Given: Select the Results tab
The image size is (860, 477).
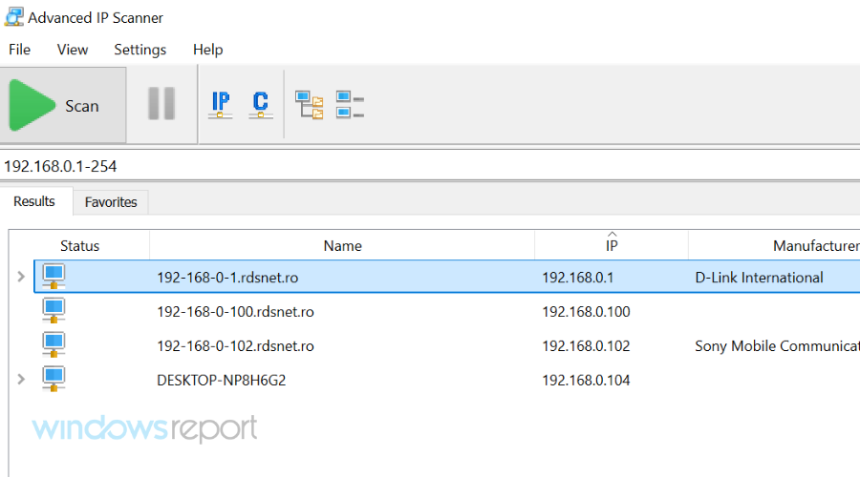Looking at the screenshot, I should point(34,201).
